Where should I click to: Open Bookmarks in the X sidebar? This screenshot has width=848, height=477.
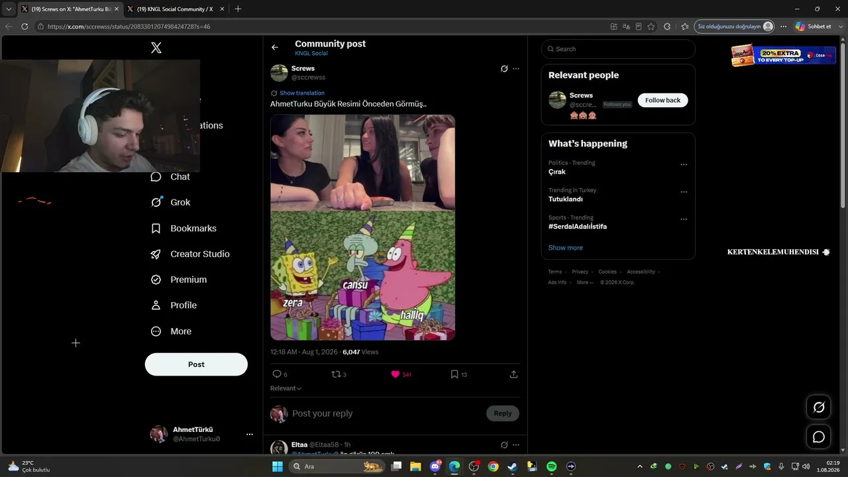(x=184, y=229)
